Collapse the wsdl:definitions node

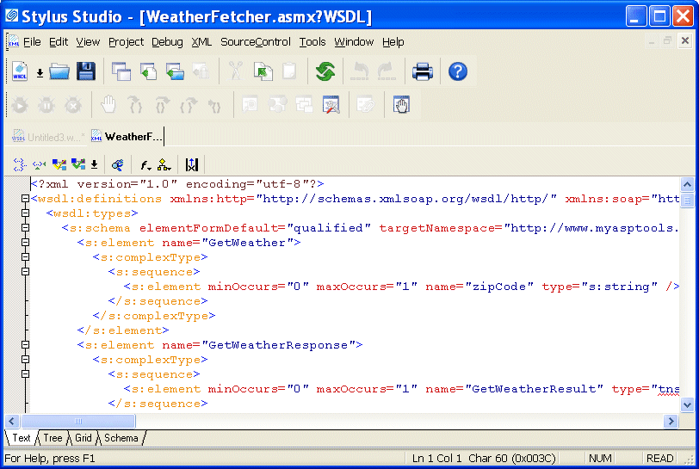click(26, 199)
